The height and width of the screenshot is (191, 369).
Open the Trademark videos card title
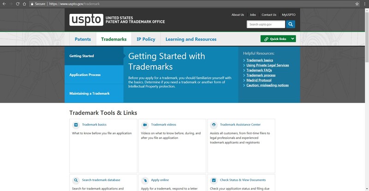pyautogui.click(x=164, y=125)
